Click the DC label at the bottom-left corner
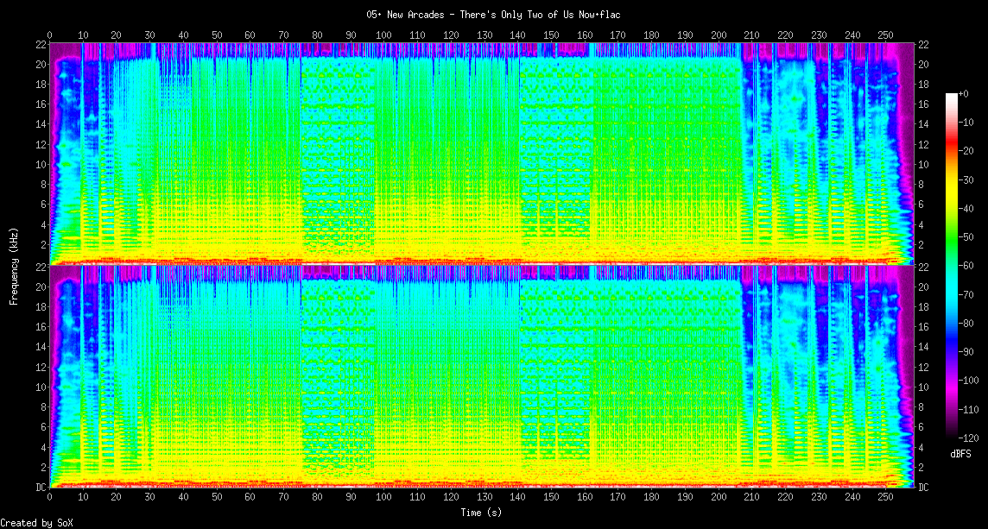 point(40,488)
